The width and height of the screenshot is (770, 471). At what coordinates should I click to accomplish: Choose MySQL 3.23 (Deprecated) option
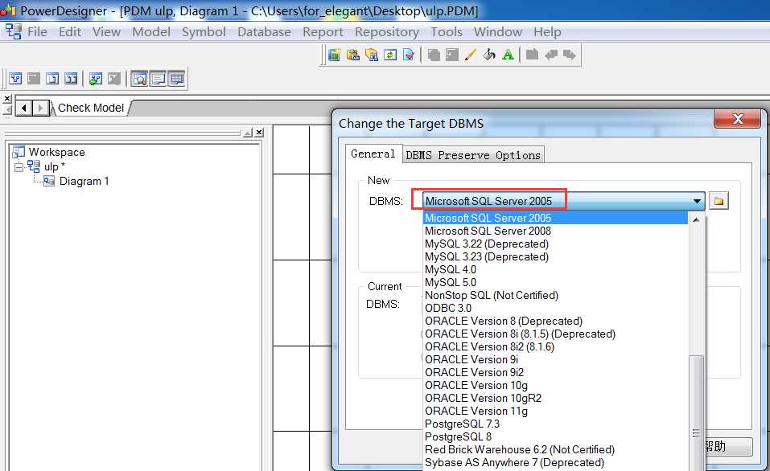555,256
